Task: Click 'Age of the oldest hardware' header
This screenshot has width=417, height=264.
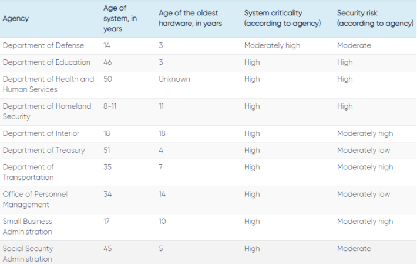Action: (x=190, y=18)
